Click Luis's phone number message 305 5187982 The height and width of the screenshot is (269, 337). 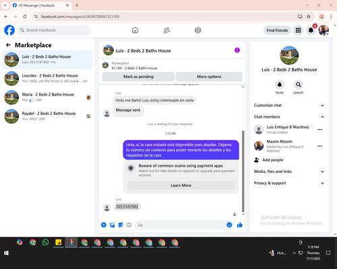click(127, 206)
